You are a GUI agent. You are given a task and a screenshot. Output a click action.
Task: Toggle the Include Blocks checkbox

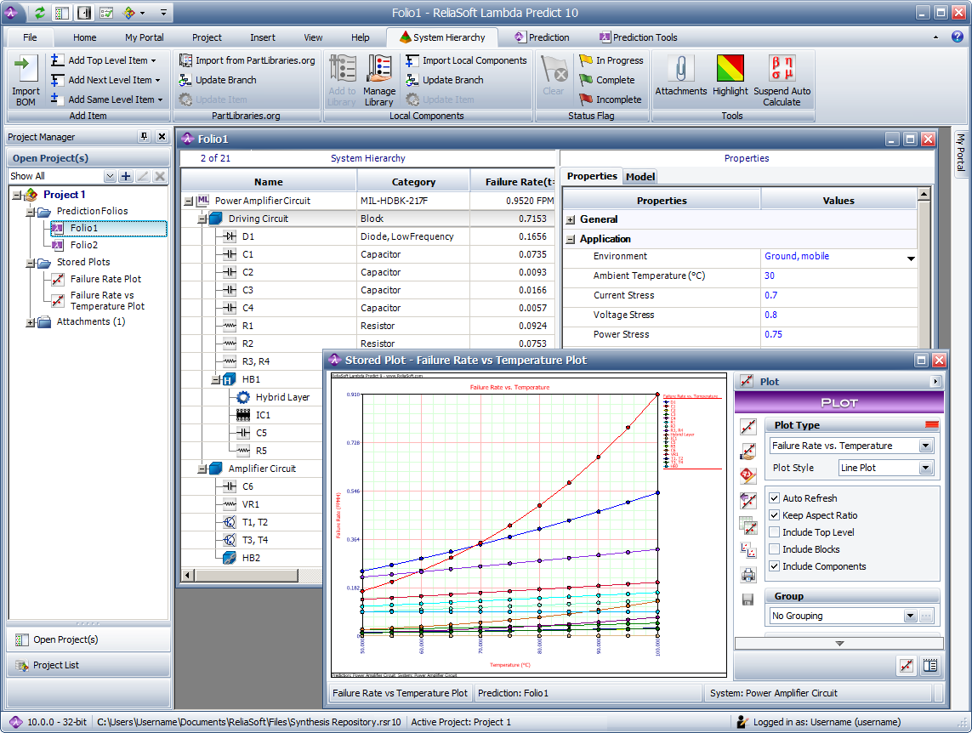point(775,549)
